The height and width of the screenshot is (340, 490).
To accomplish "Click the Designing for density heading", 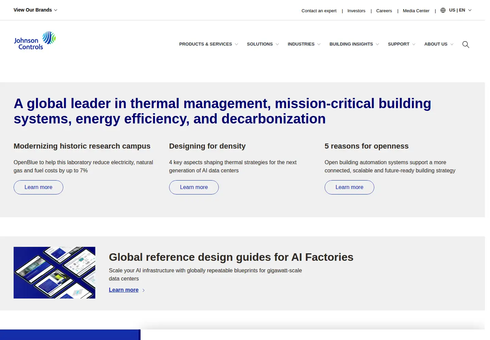I will tap(207, 146).
